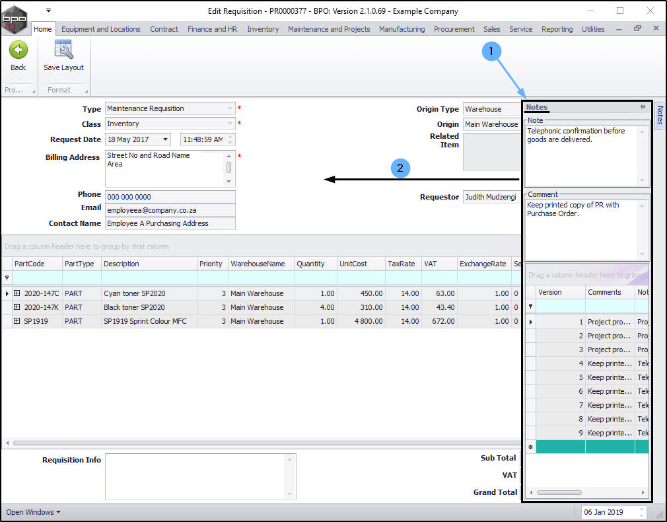Click the filter row icon in parts grid
667x522 pixels.
[x=7, y=278]
